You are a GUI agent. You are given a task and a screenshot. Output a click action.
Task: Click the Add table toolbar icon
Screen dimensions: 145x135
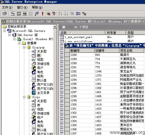[84, 14]
